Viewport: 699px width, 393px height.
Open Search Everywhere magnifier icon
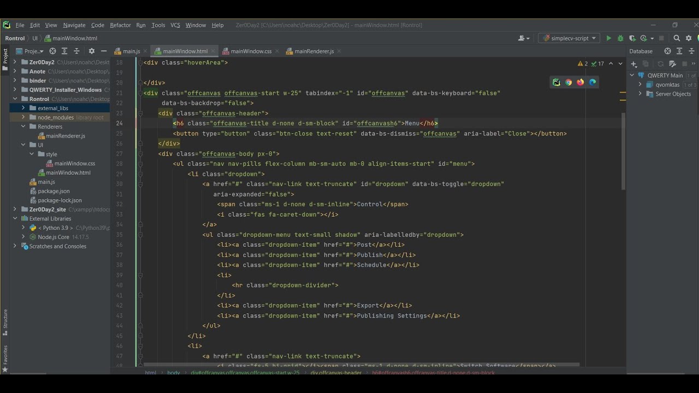coord(677,38)
